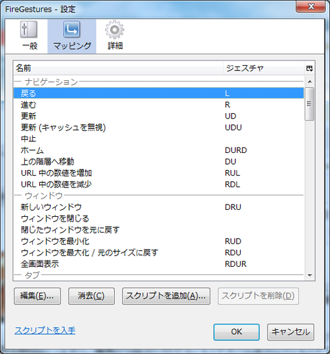Screen dimensions: 330x354
Task: Select the ホーム row
Action: pos(159,150)
